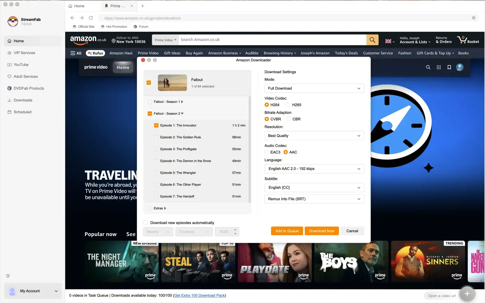
Task: Open the Subtitle English [CC] dropdown
Action: point(314,187)
